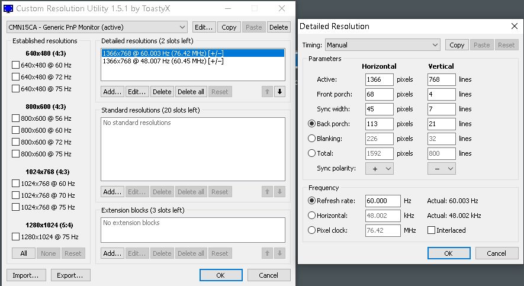Click the Copy button beside Timing

[457, 45]
